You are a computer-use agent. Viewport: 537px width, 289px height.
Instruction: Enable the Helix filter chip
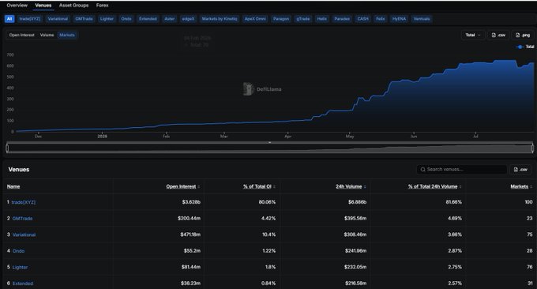click(321, 19)
